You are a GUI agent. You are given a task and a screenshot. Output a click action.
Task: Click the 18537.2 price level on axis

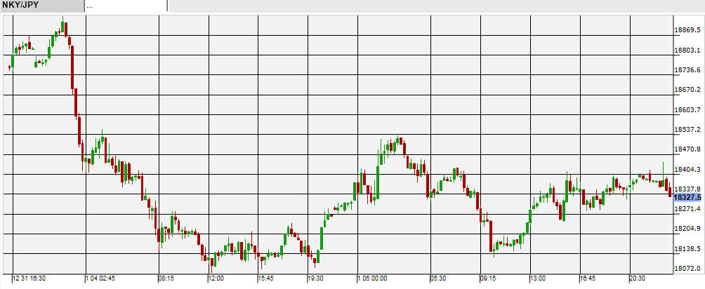click(x=688, y=130)
